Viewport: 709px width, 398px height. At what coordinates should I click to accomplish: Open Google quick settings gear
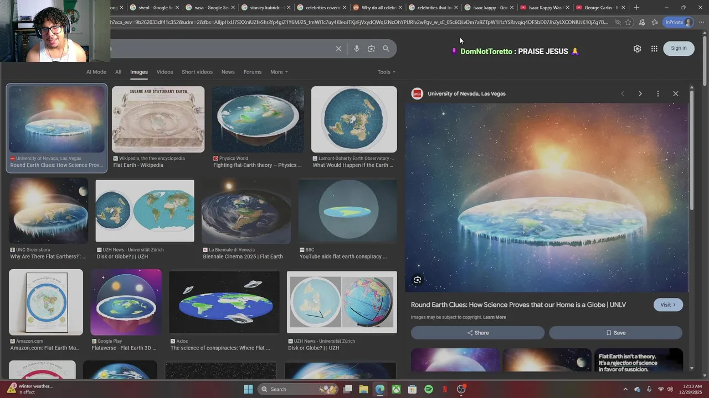click(637, 49)
